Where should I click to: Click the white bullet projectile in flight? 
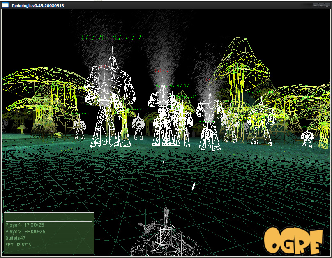[193, 186]
